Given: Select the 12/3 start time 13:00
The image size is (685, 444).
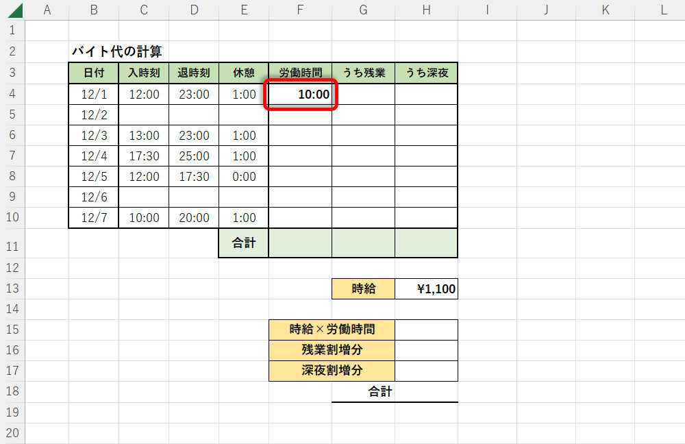Looking at the screenshot, I should coord(144,136).
